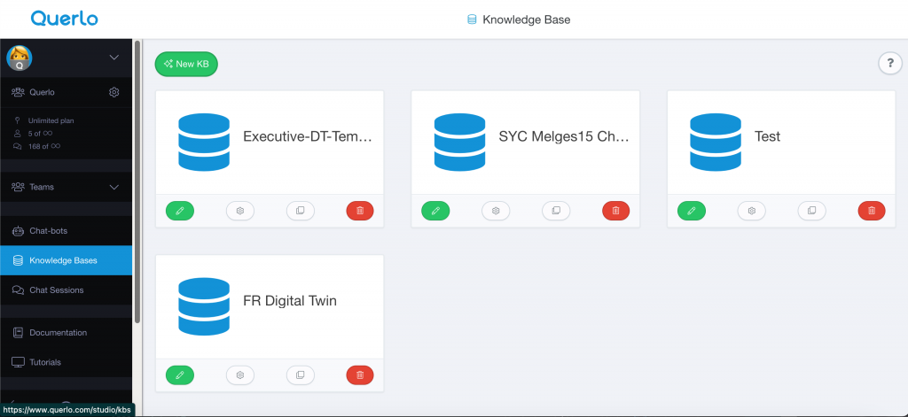Select Knowledge Bases in the sidebar
Viewport: 908px width, 417px height.
tap(62, 260)
